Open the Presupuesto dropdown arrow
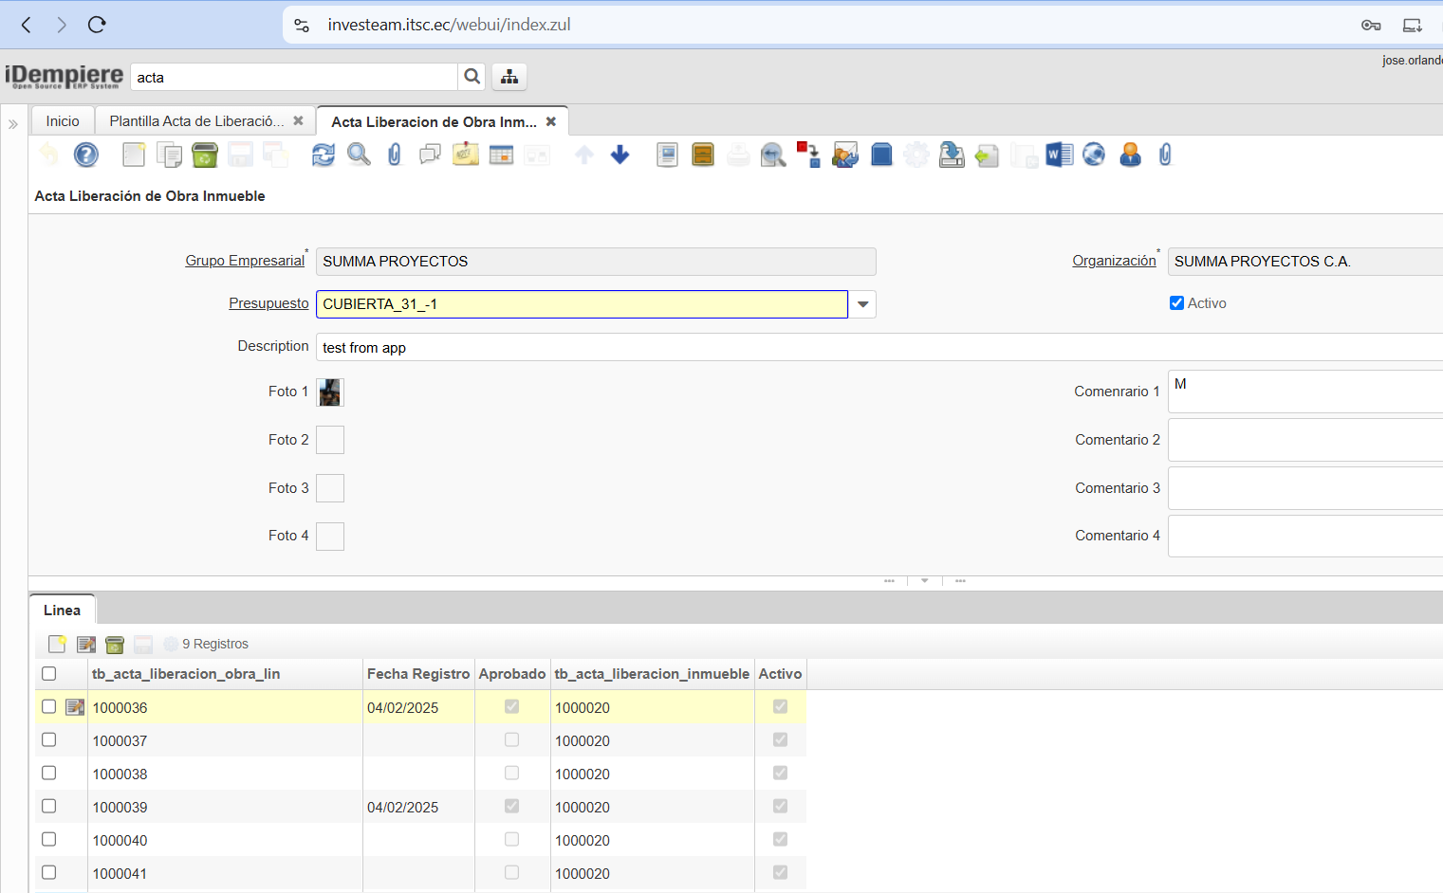1443x893 pixels. 862,304
